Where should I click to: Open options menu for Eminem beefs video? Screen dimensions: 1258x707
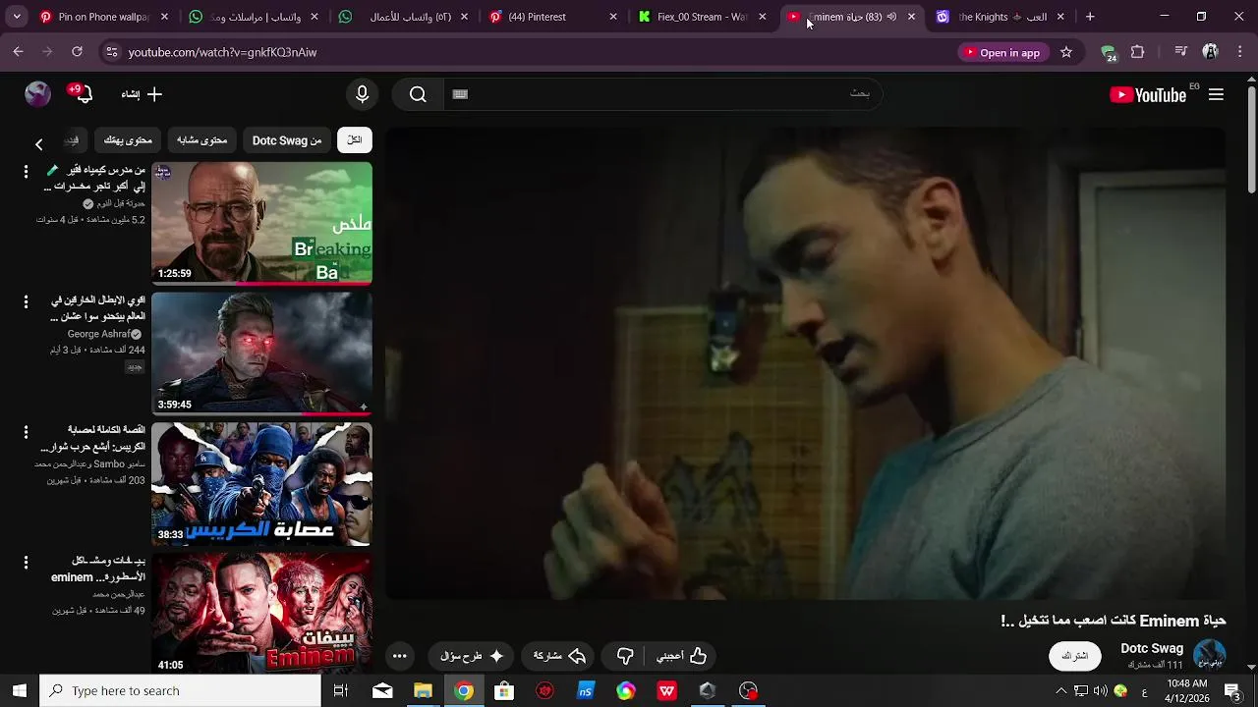pos(26,563)
